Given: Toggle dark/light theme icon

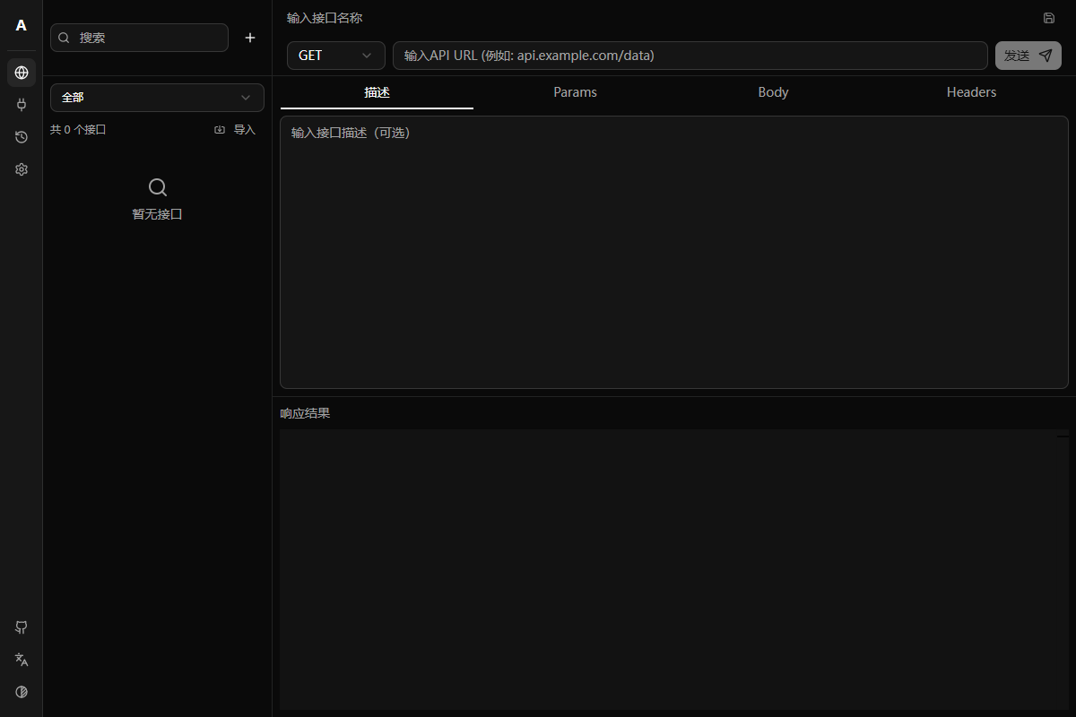Looking at the screenshot, I should (x=22, y=692).
